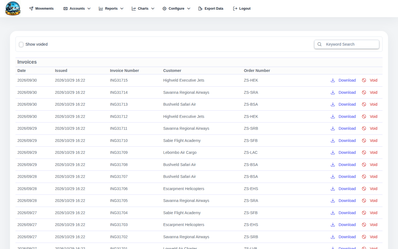Download invoice ING31710 via its Download link

[347, 141]
